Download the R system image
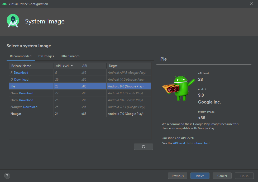The height and width of the screenshot is (182, 258). point(21,73)
